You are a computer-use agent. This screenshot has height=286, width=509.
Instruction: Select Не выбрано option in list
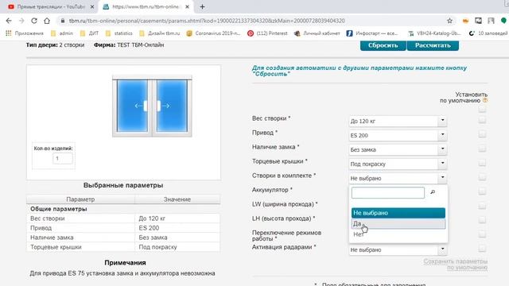398,213
